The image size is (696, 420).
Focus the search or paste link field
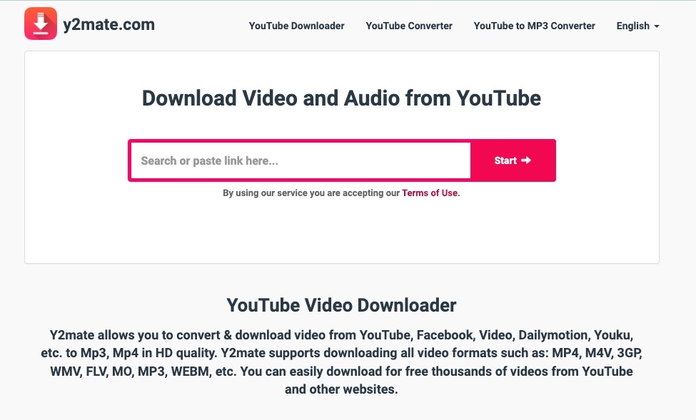click(301, 160)
